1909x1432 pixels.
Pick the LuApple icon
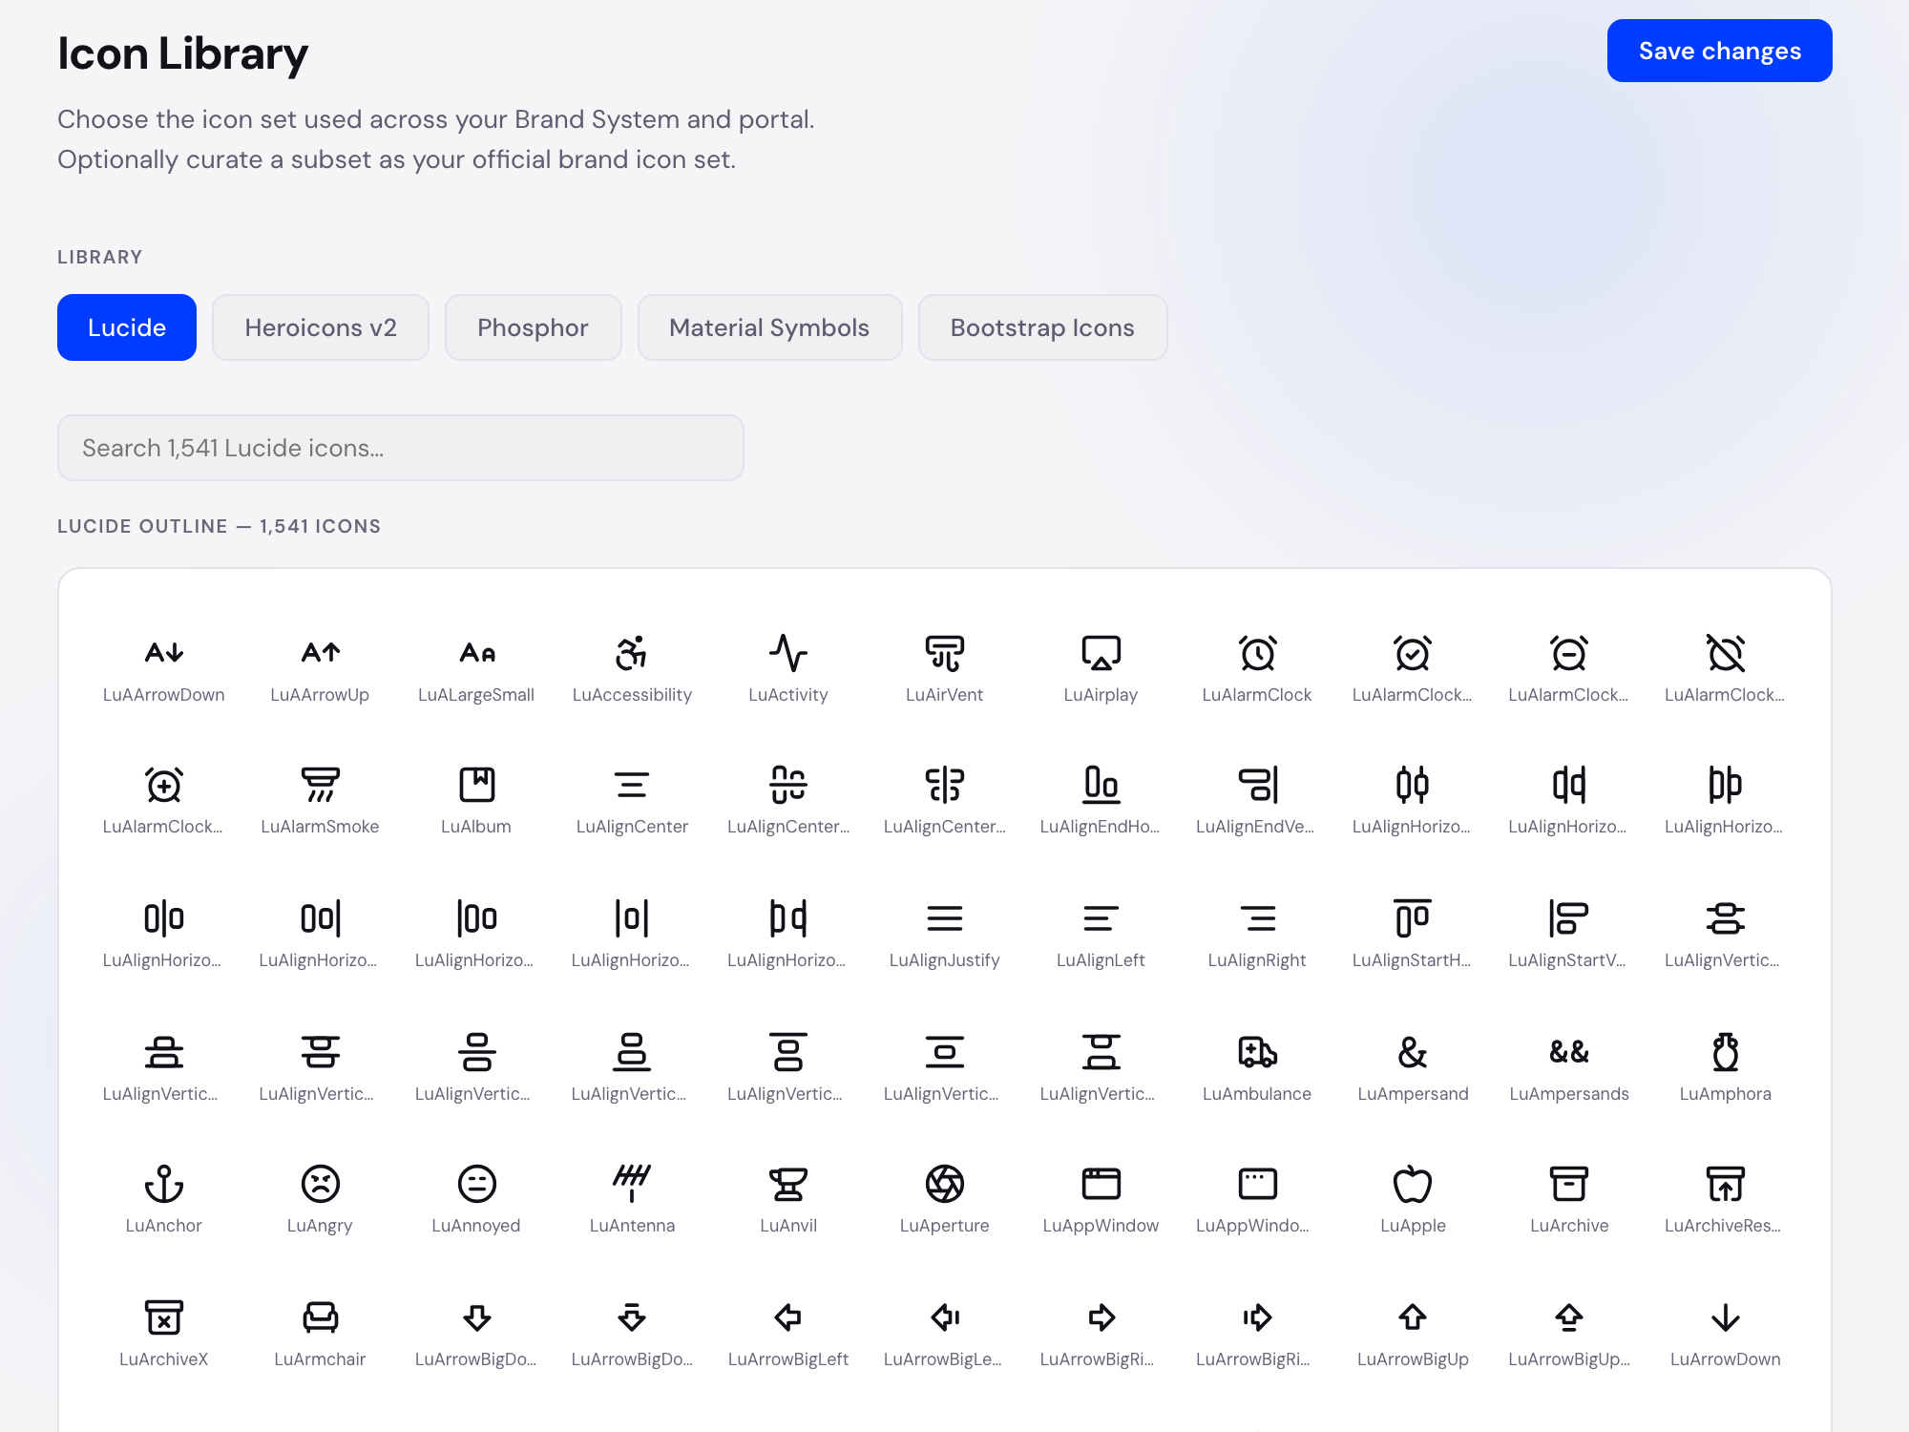(1413, 1185)
